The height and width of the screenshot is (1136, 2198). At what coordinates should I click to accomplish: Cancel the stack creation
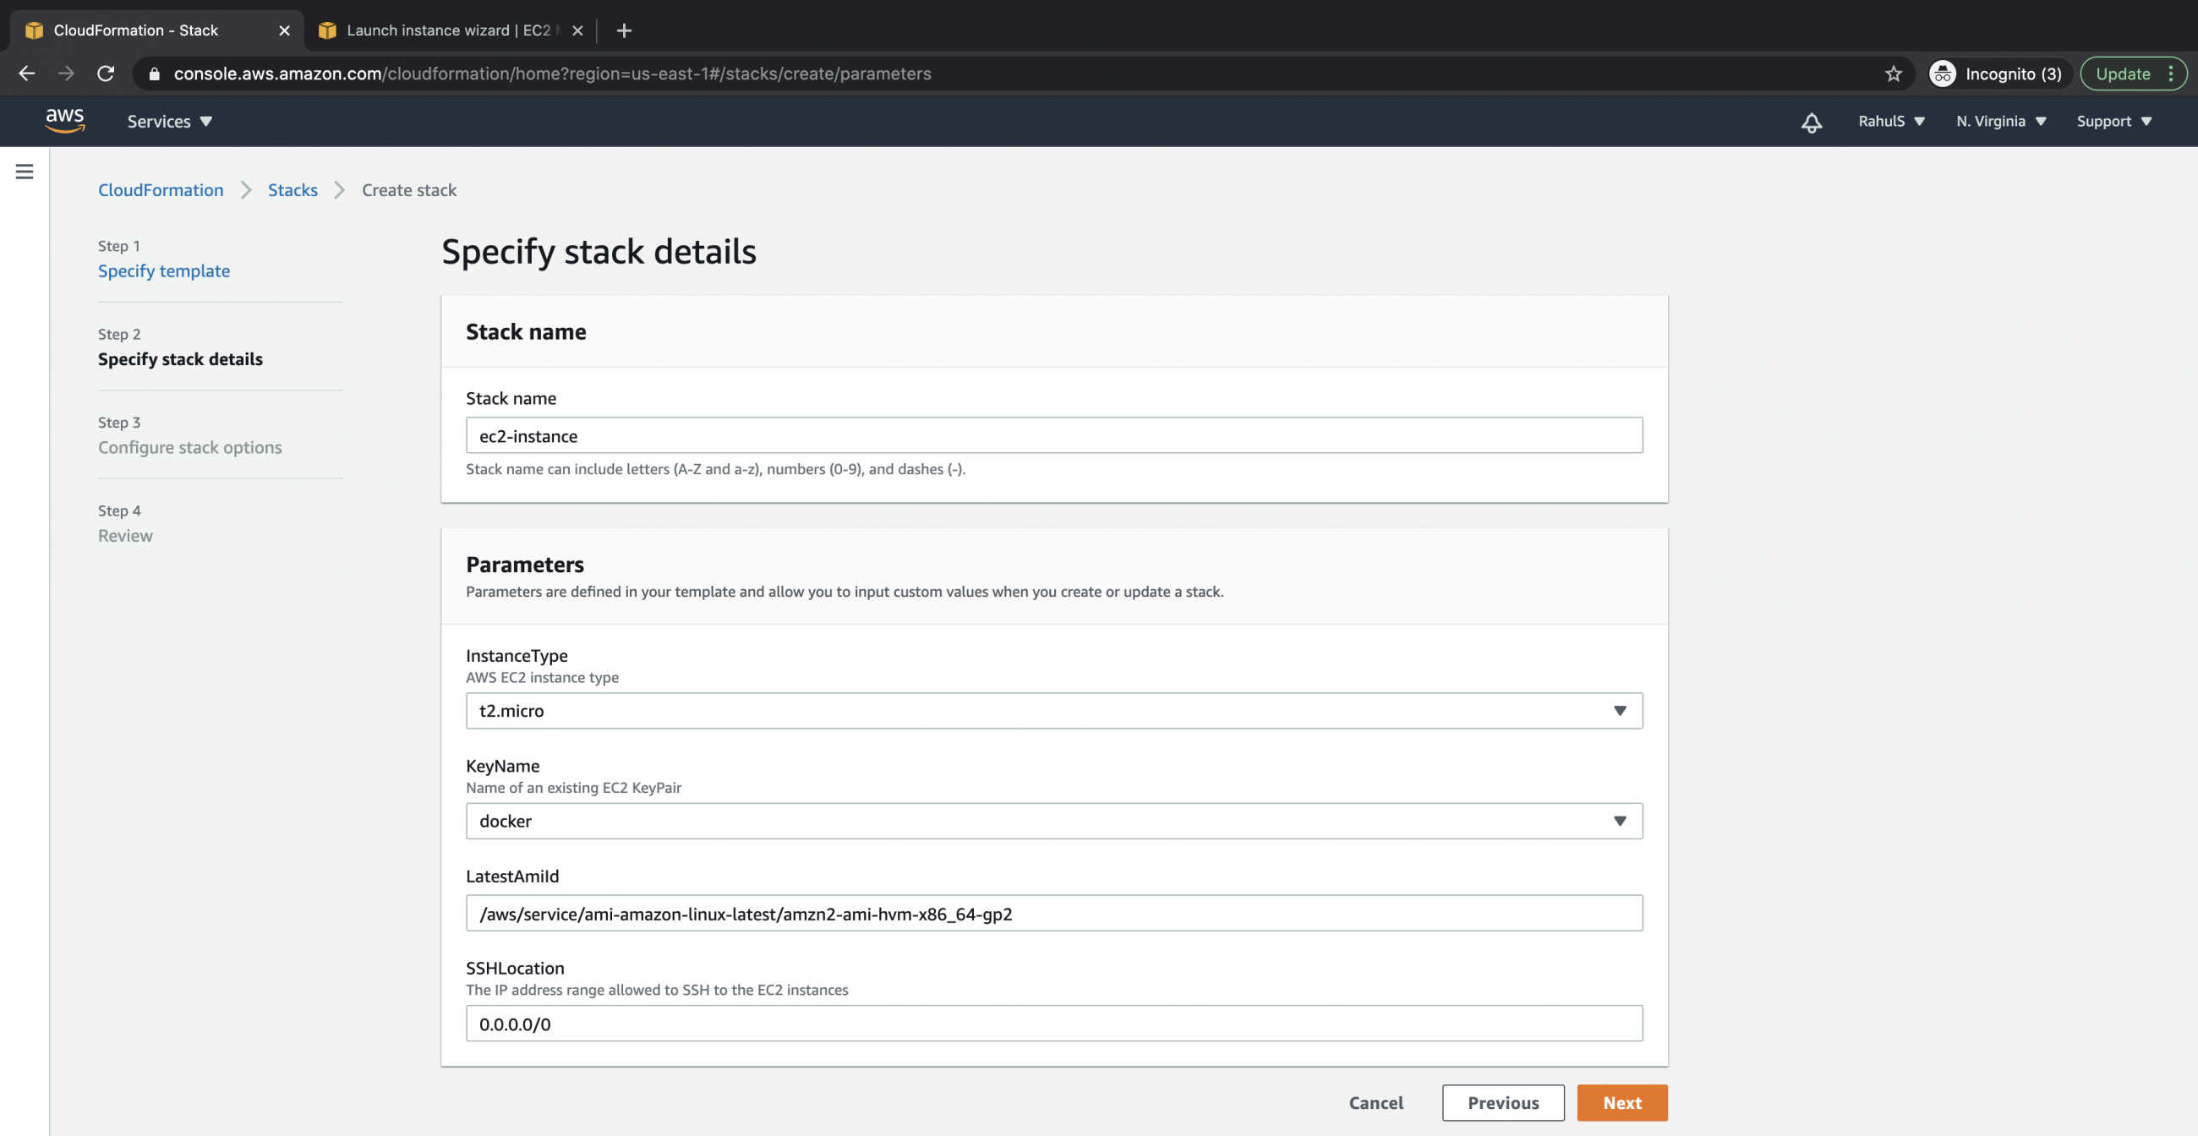[1375, 1102]
